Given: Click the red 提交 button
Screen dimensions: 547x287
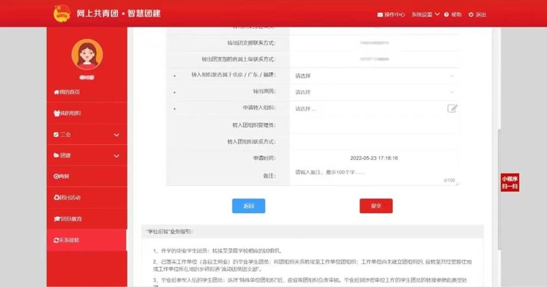Looking at the screenshot, I should (x=376, y=206).
